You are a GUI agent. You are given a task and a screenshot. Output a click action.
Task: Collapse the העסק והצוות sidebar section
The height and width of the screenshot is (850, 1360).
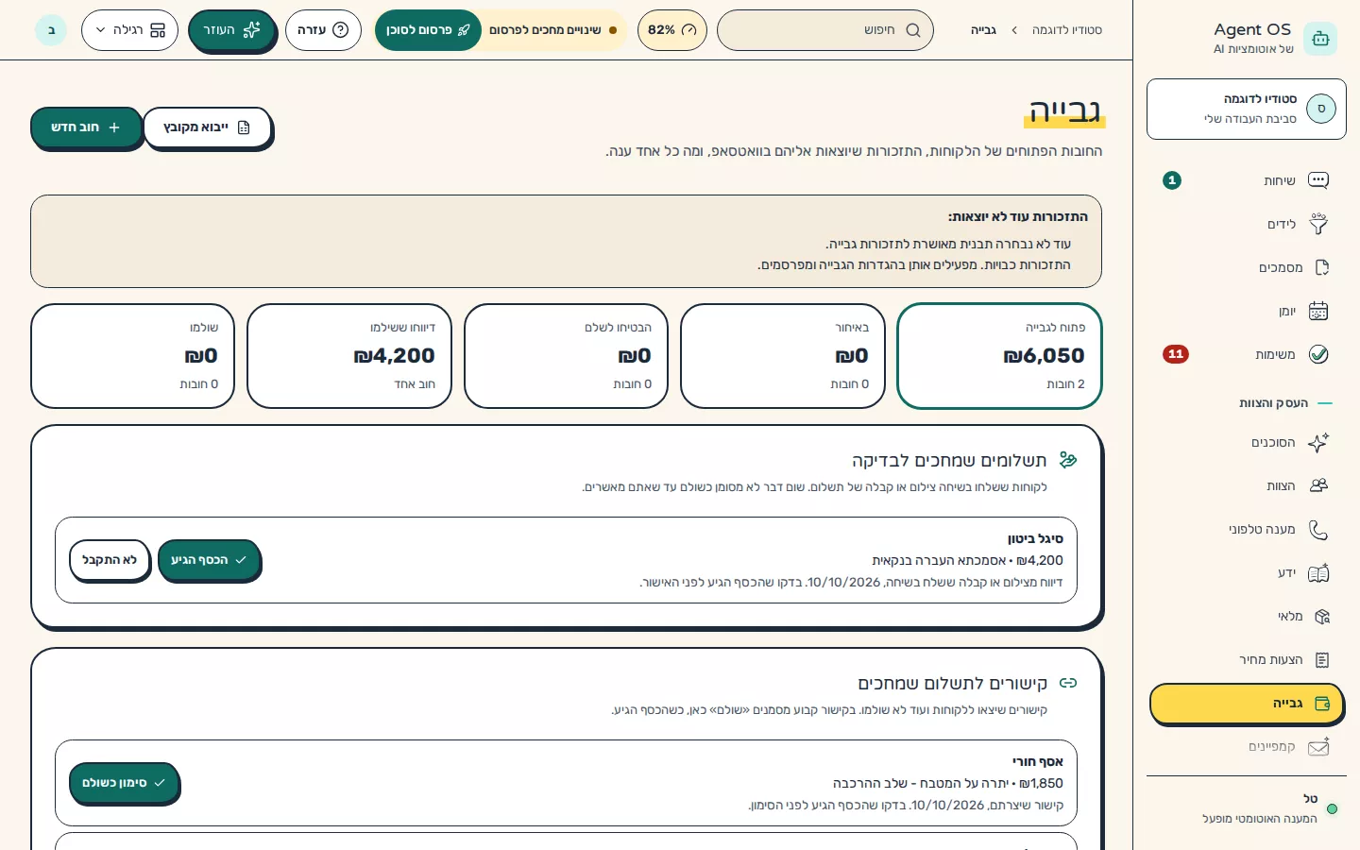point(1286,403)
